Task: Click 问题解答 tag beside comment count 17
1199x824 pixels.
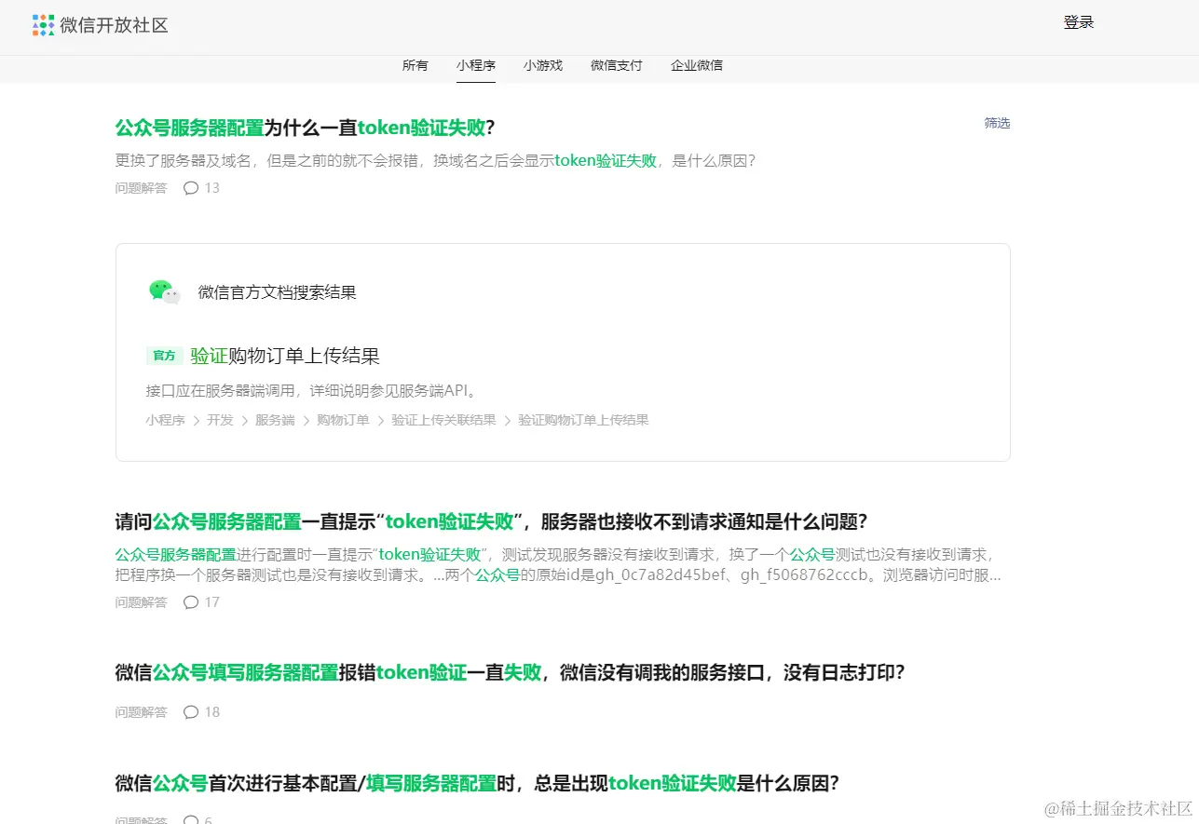Action: tap(142, 602)
